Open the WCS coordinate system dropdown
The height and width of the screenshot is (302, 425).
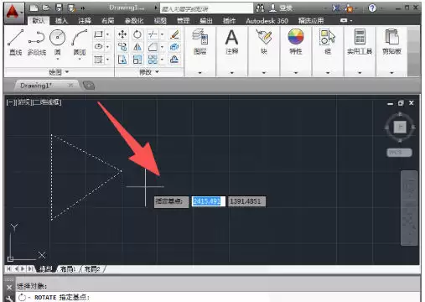point(399,153)
